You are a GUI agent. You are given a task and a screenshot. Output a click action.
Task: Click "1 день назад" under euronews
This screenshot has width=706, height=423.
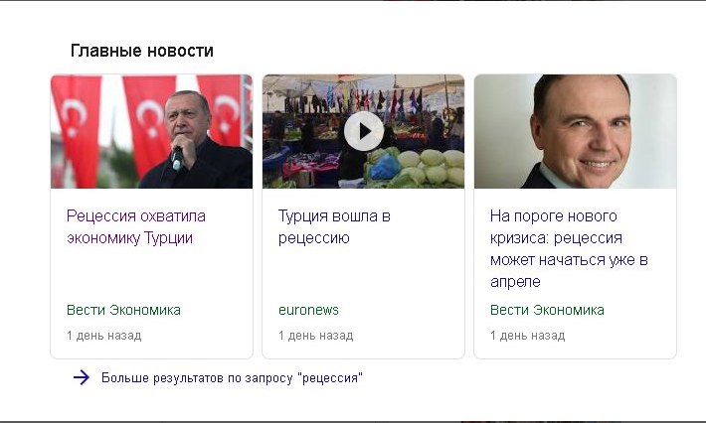(x=315, y=336)
